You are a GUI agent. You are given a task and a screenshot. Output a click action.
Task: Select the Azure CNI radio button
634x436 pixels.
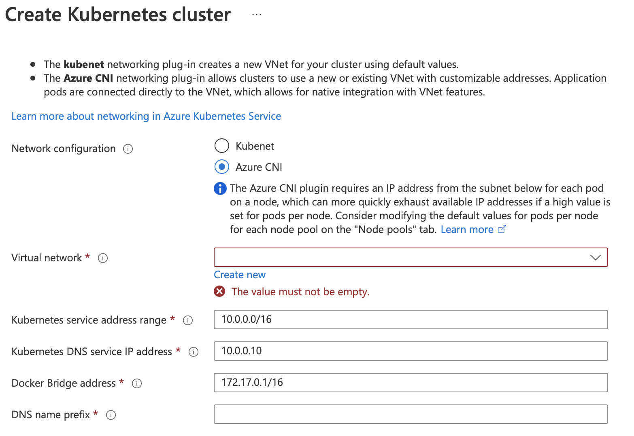pos(222,167)
